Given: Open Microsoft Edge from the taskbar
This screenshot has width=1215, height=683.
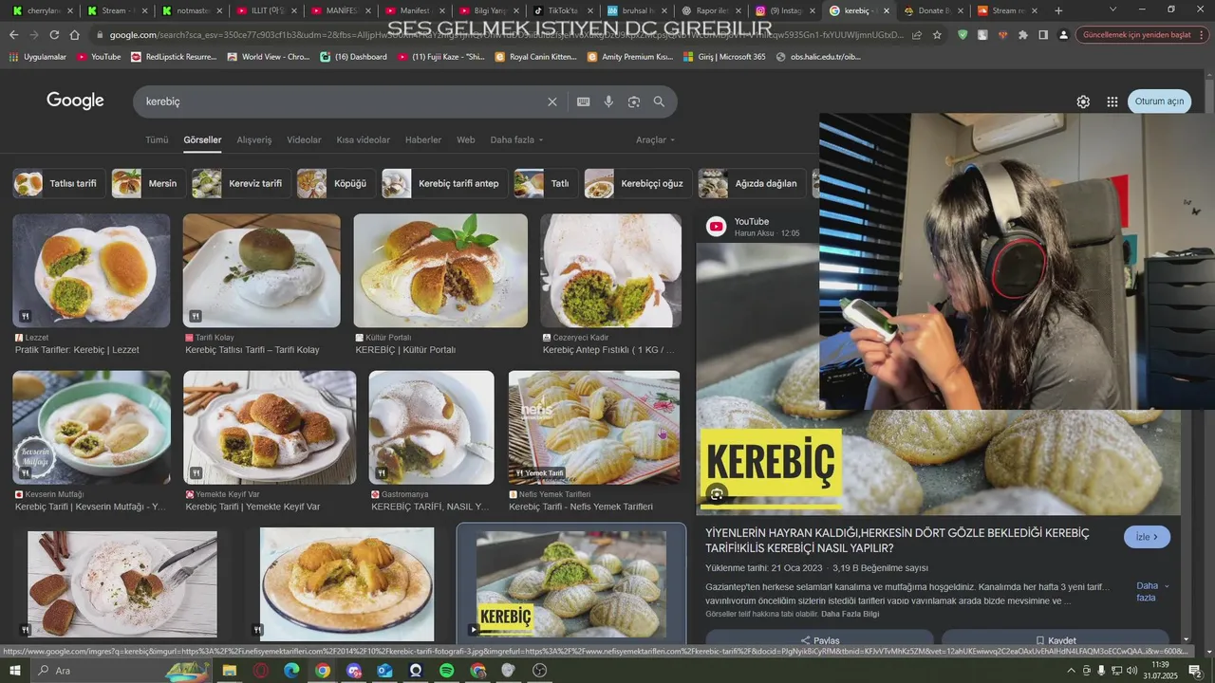Looking at the screenshot, I should tap(291, 671).
